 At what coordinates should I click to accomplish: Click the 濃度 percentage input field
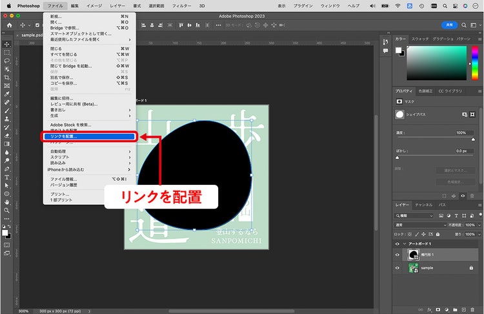(x=465, y=132)
